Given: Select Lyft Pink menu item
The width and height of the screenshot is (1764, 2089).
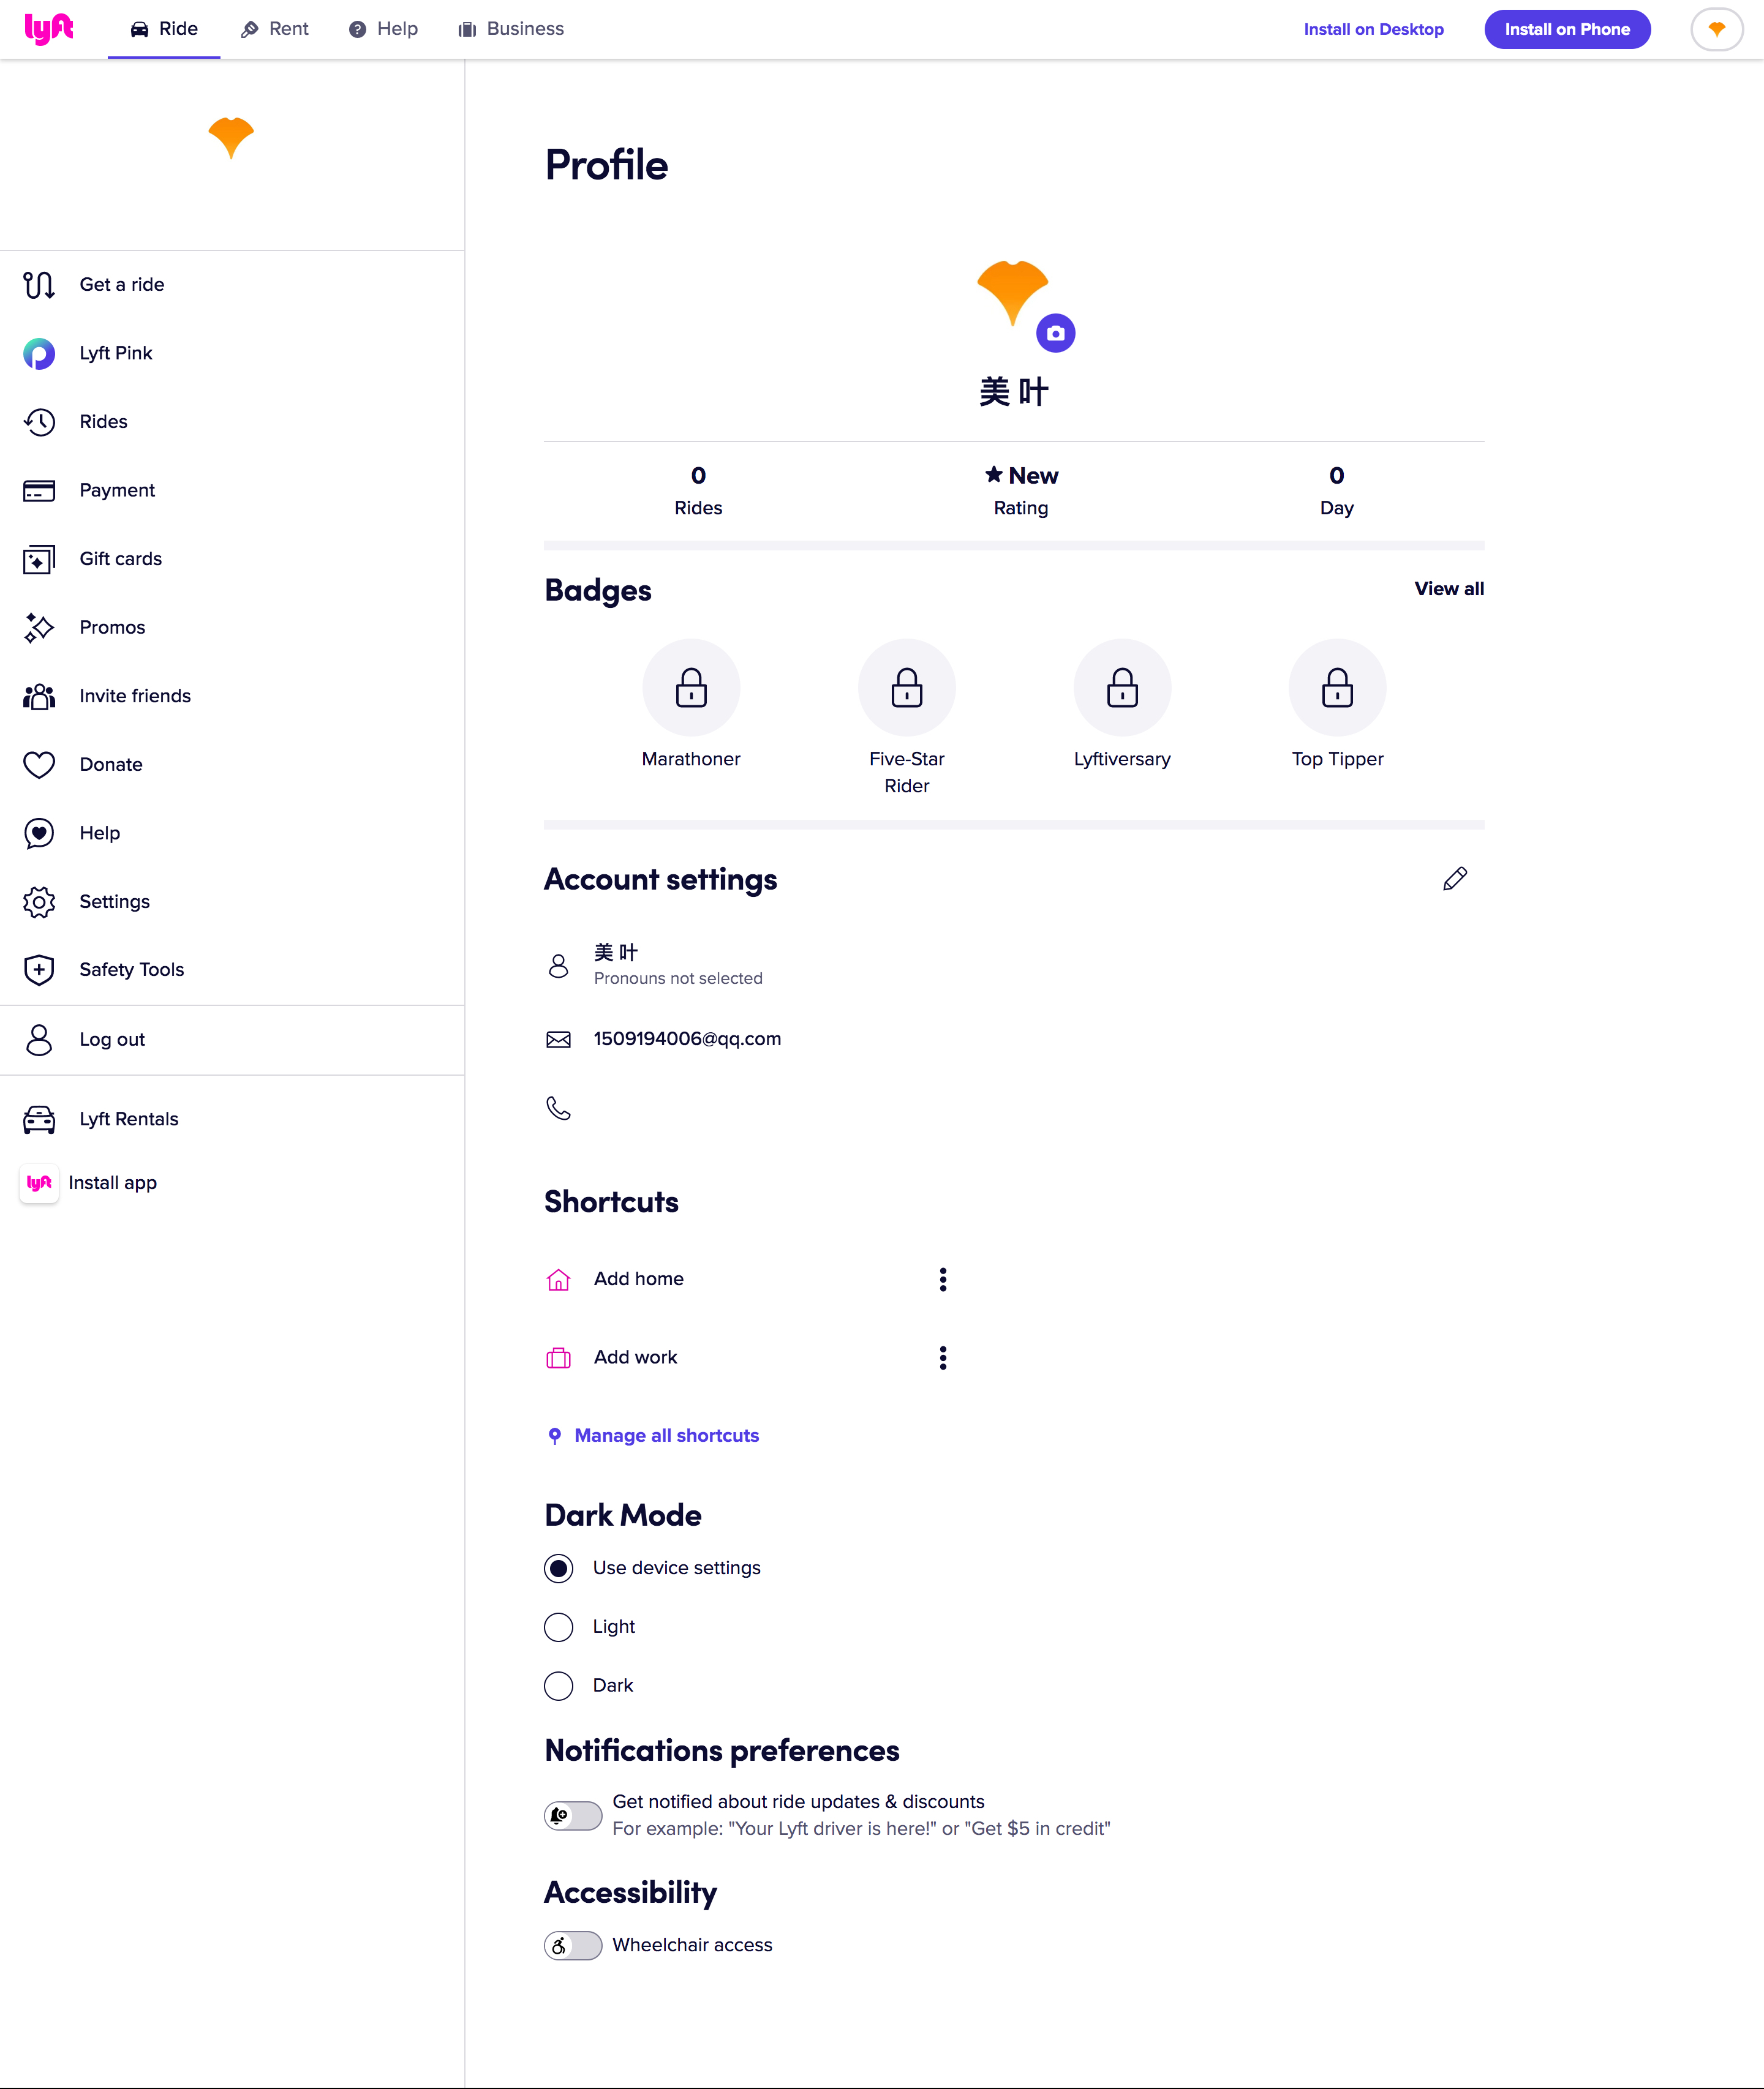Looking at the screenshot, I should click(116, 354).
